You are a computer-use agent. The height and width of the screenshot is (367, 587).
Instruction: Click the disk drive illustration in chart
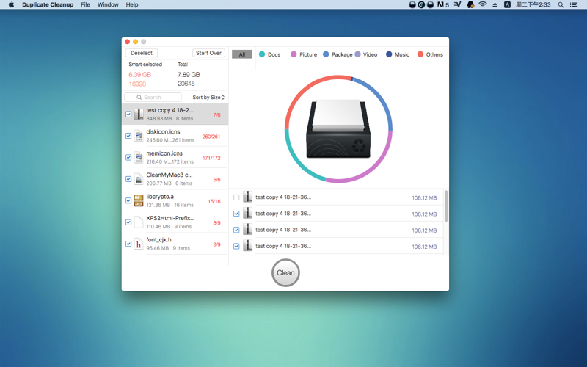(338, 130)
